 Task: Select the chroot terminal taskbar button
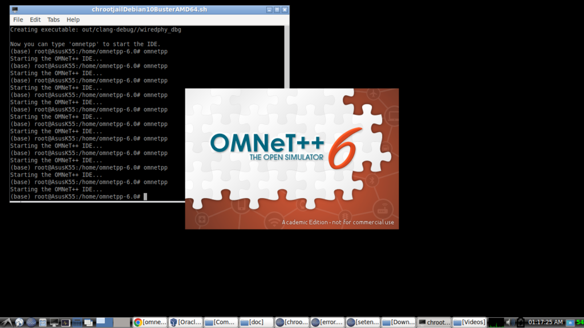[433, 322]
